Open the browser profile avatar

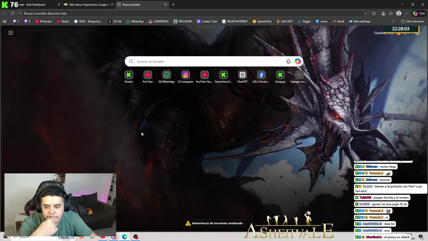click(399, 13)
